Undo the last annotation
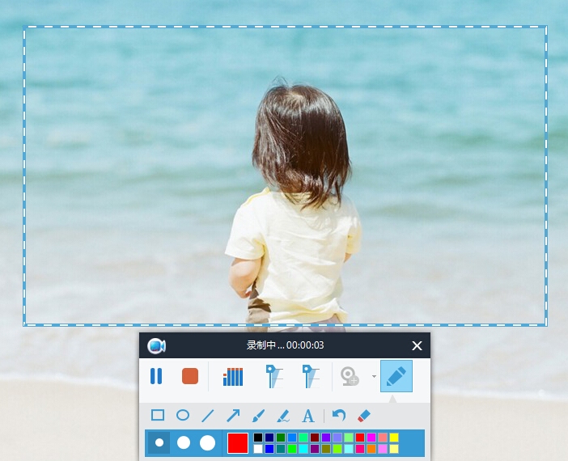 click(339, 416)
